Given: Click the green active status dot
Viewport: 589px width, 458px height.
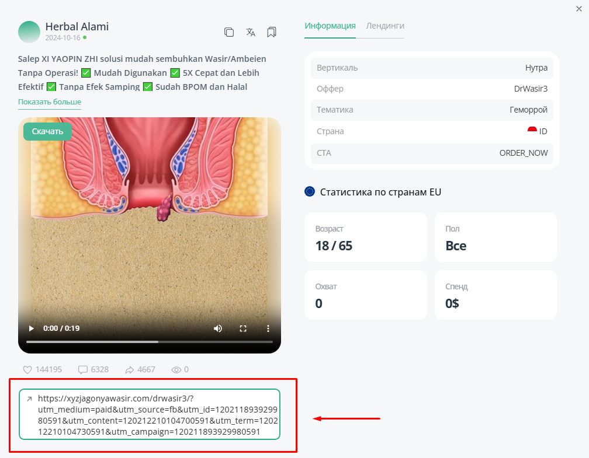Looking at the screenshot, I should (85, 37).
